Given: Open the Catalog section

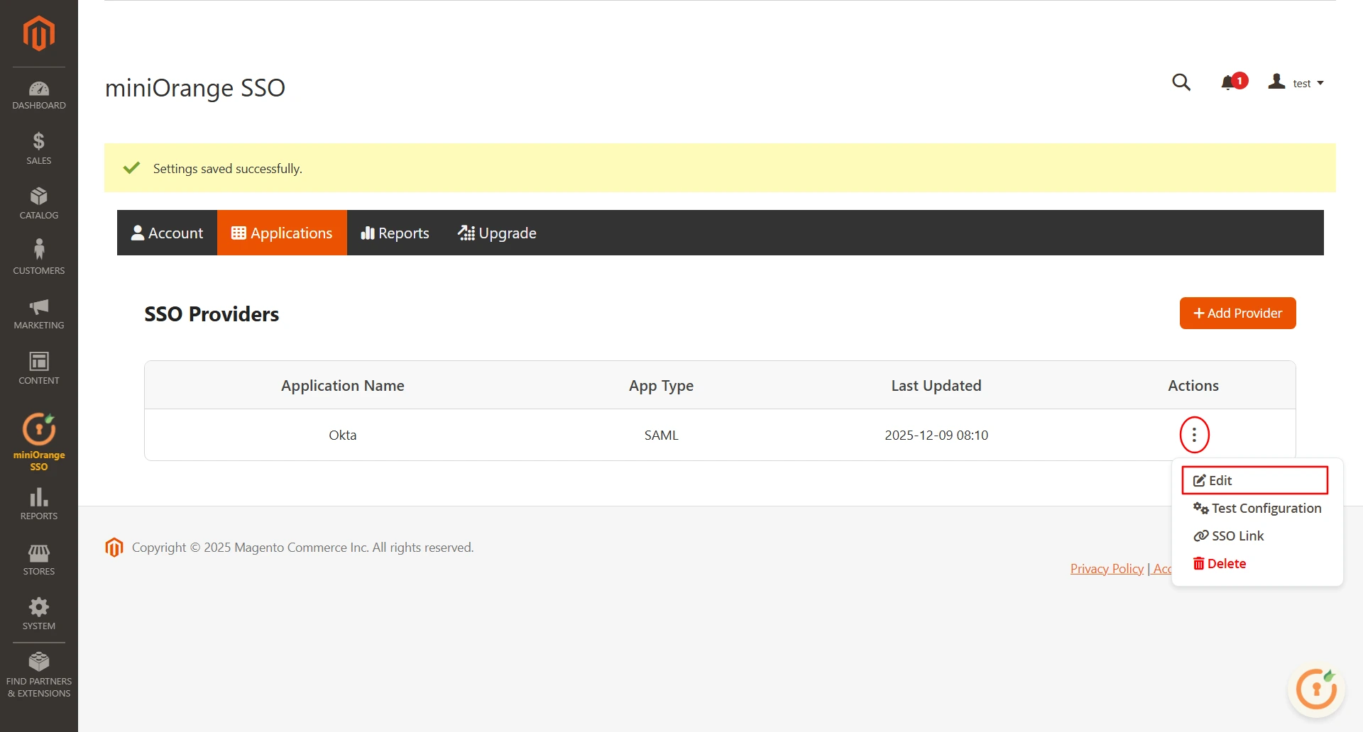Looking at the screenshot, I should click(38, 202).
